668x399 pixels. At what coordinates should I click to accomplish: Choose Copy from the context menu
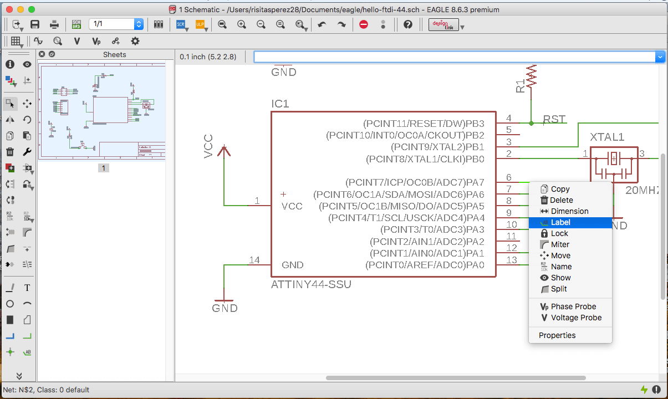570,189
